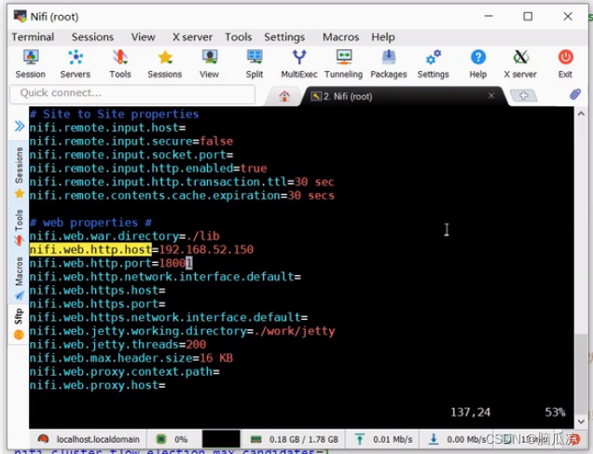Open the View menu in menu bar

(x=143, y=37)
